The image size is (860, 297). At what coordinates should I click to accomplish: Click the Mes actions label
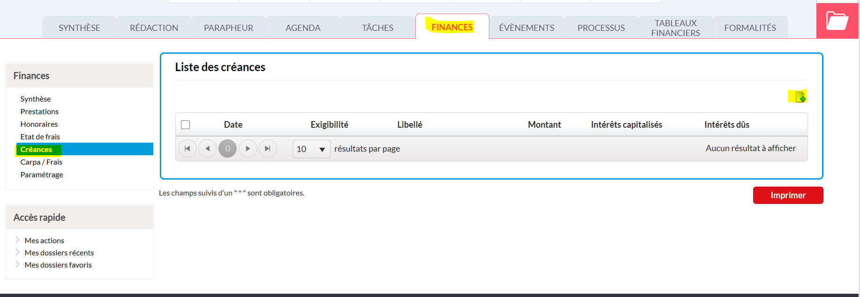click(x=45, y=240)
